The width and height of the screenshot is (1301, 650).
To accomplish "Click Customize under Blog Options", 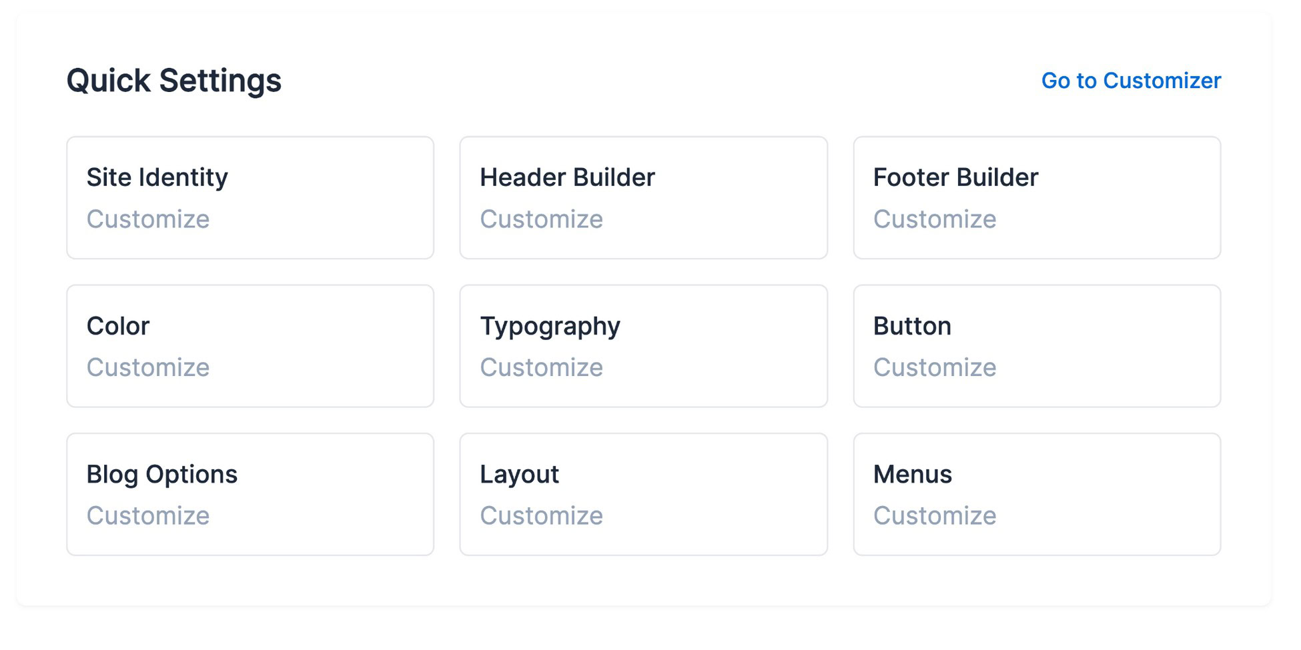I will (x=148, y=516).
